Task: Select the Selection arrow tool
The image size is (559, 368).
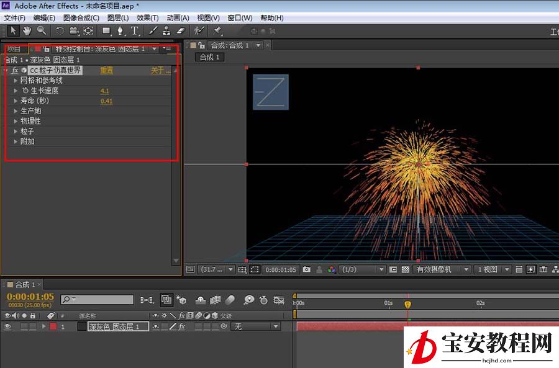Action: (x=13, y=30)
